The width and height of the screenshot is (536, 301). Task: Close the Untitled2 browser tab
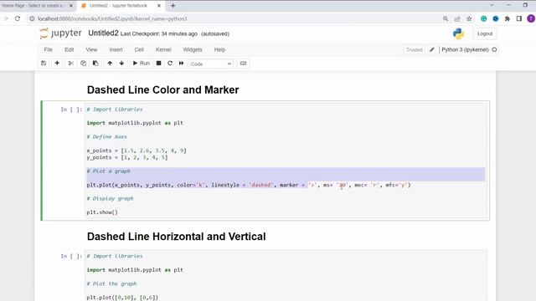point(159,6)
